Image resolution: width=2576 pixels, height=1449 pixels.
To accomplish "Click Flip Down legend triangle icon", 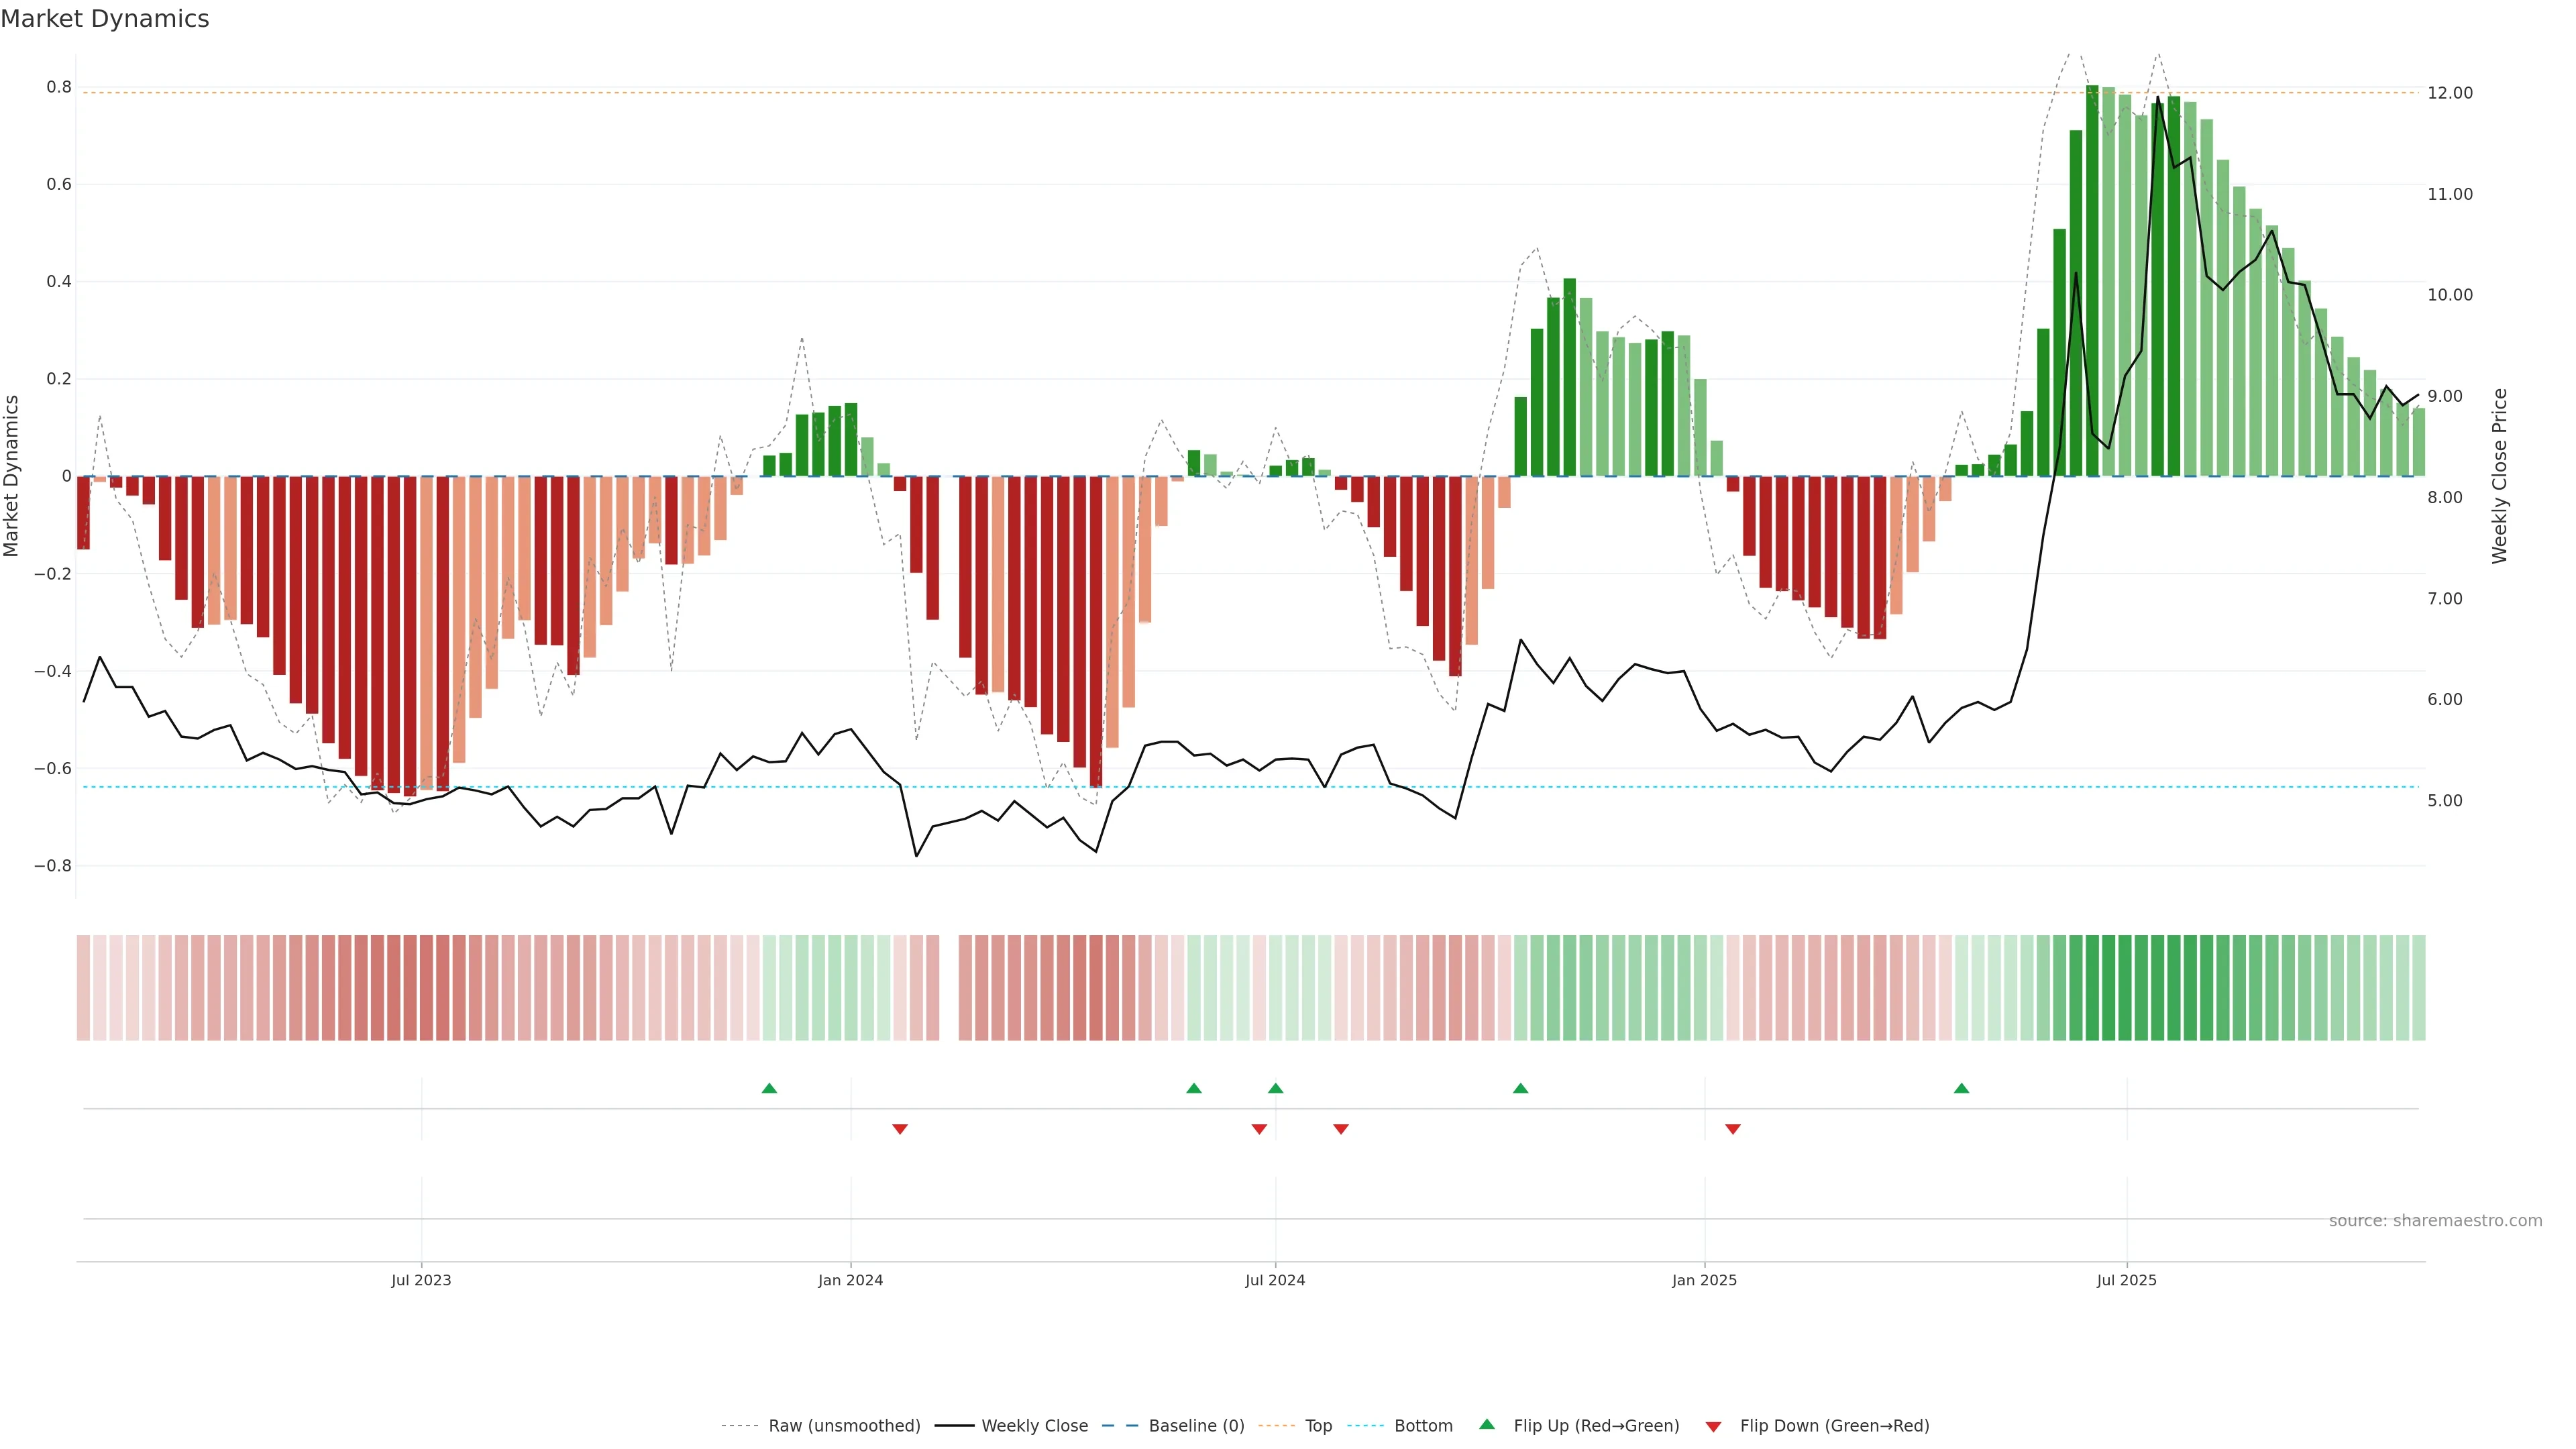I will click(x=1713, y=1427).
